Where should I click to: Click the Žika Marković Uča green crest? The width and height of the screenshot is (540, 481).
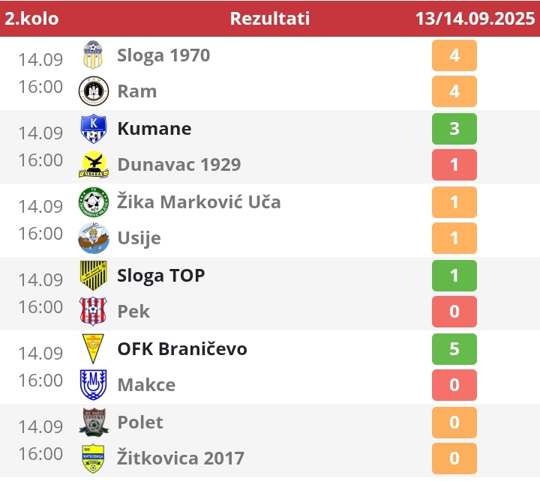[x=93, y=202]
